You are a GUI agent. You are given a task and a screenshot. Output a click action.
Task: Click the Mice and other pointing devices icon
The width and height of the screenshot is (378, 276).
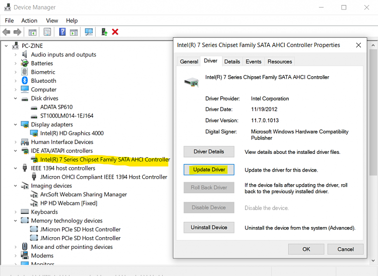click(x=25, y=247)
